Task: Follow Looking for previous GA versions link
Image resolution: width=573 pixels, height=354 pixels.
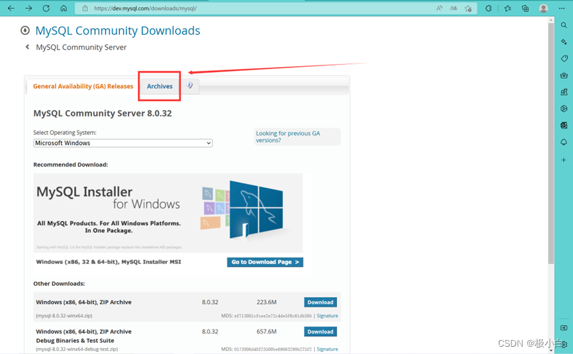Action: coord(287,137)
